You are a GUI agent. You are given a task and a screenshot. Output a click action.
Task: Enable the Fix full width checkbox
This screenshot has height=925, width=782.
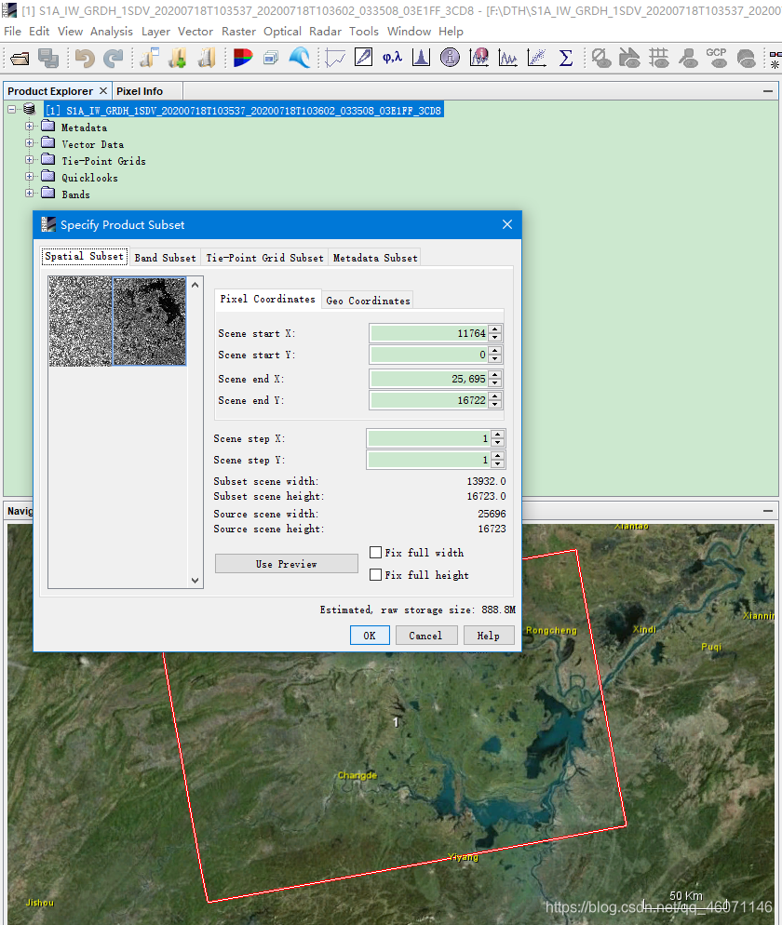point(376,553)
